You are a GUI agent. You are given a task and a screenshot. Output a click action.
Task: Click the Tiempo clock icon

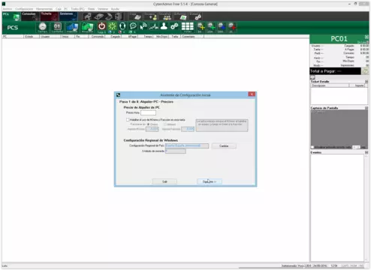[x=43, y=28]
